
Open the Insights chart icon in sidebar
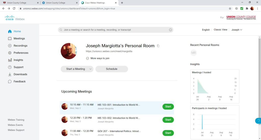[10, 60]
